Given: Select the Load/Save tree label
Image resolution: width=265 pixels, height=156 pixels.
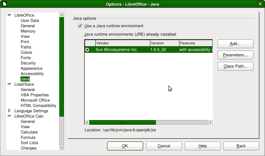Looking at the screenshot, I should tap(24, 84).
